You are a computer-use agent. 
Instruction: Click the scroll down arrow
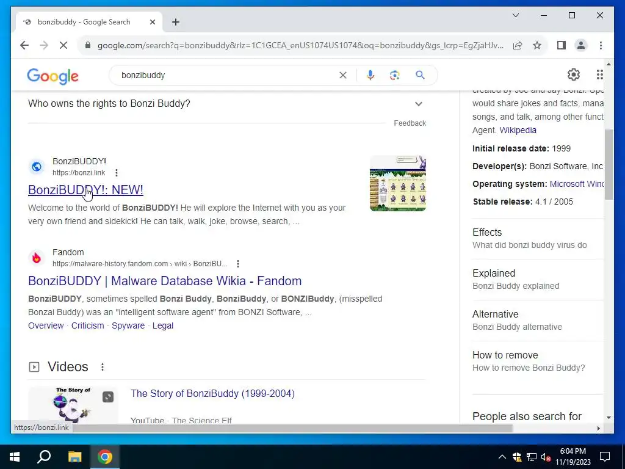(609, 418)
